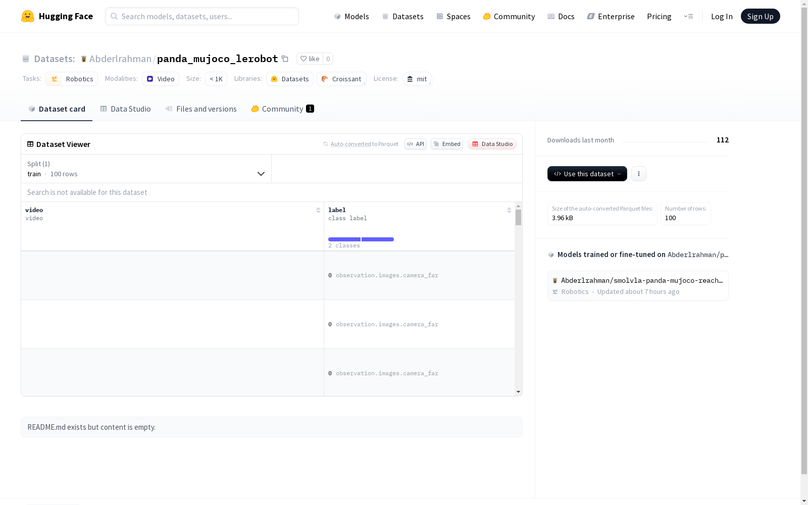Open the Dataset card tab
This screenshot has width=808, height=505.
point(57,109)
